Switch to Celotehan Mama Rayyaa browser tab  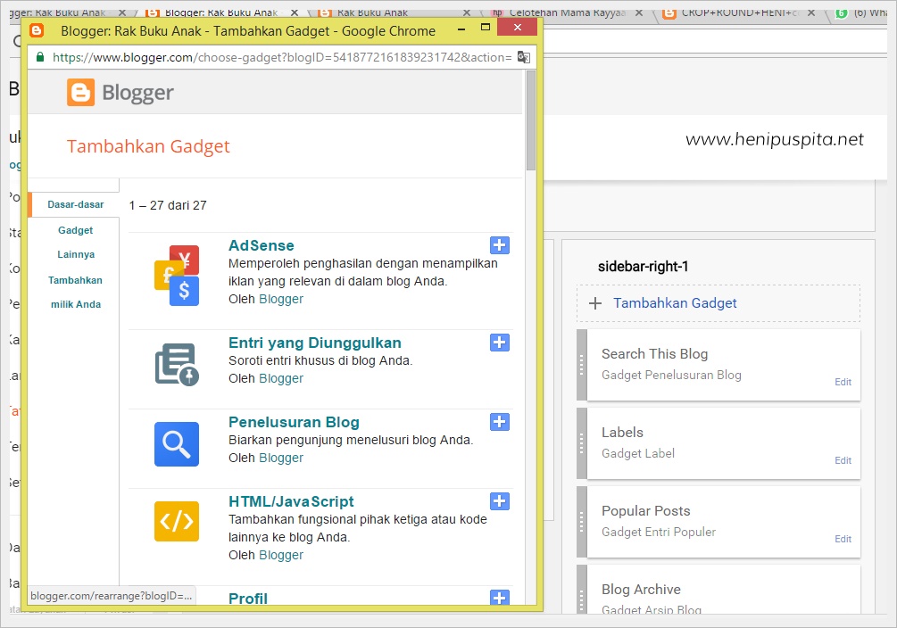568,12
